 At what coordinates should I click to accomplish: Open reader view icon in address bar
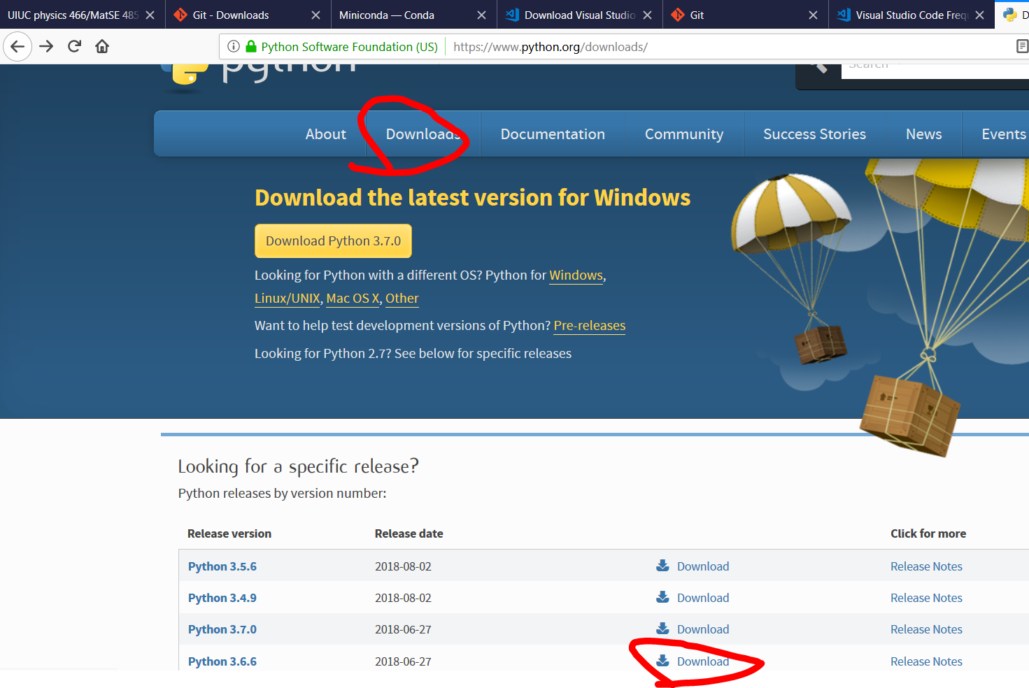pyautogui.click(x=1021, y=47)
